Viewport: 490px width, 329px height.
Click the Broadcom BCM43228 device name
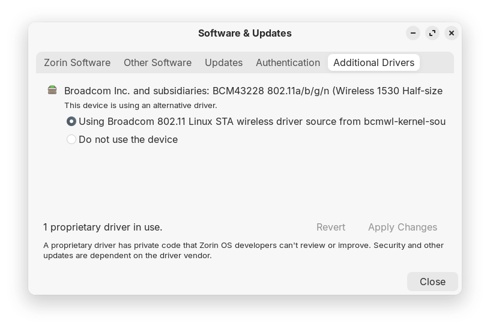tap(253, 91)
